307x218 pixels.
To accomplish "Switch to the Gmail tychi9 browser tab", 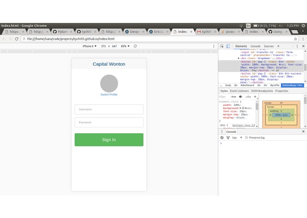I will point(207,32).
